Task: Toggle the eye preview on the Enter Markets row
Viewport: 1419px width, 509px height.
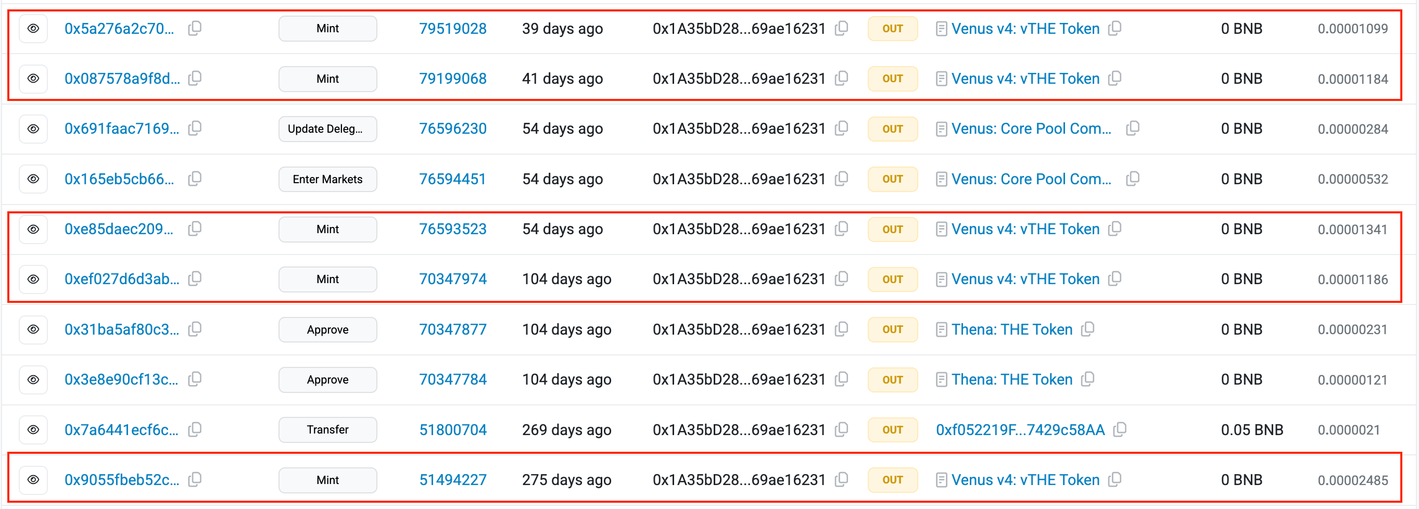Action: point(33,179)
